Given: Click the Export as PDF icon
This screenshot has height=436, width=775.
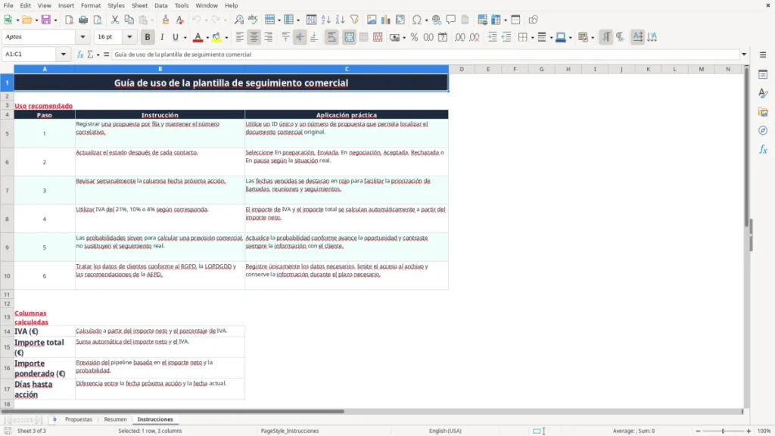Looking at the screenshot, I should click(x=69, y=20).
